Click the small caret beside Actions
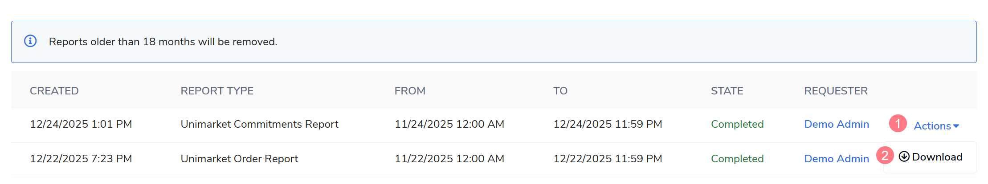This screenshot has width=988, height=184. [956, 126]
